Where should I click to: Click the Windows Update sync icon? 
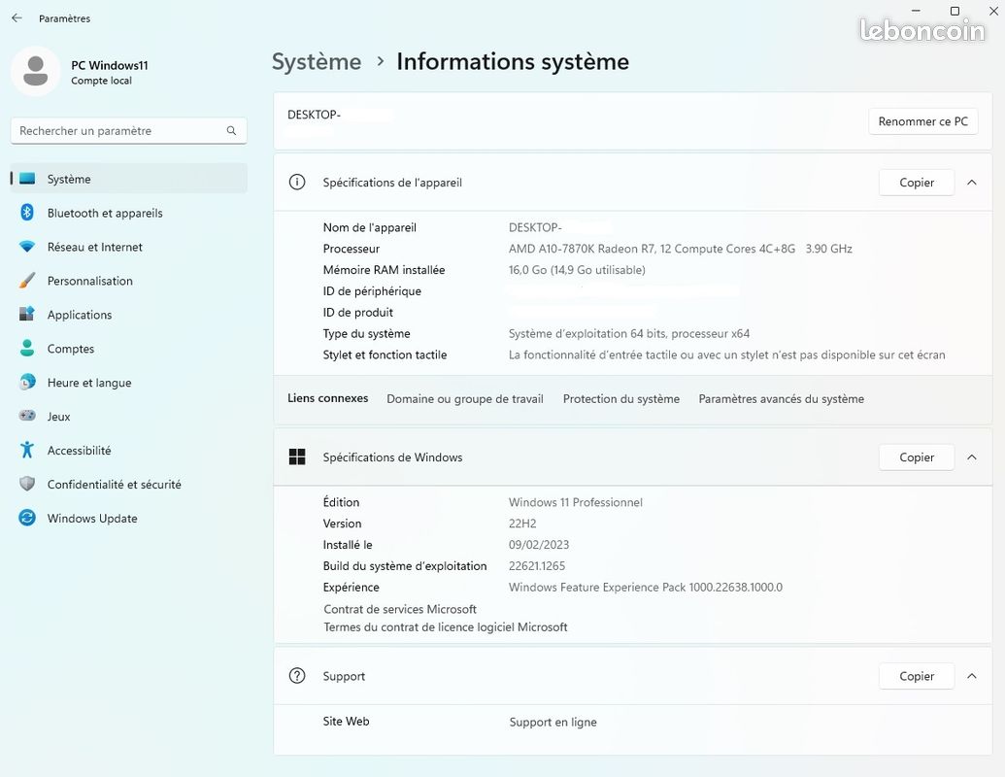pyautogui.click(x=27, y=518)
